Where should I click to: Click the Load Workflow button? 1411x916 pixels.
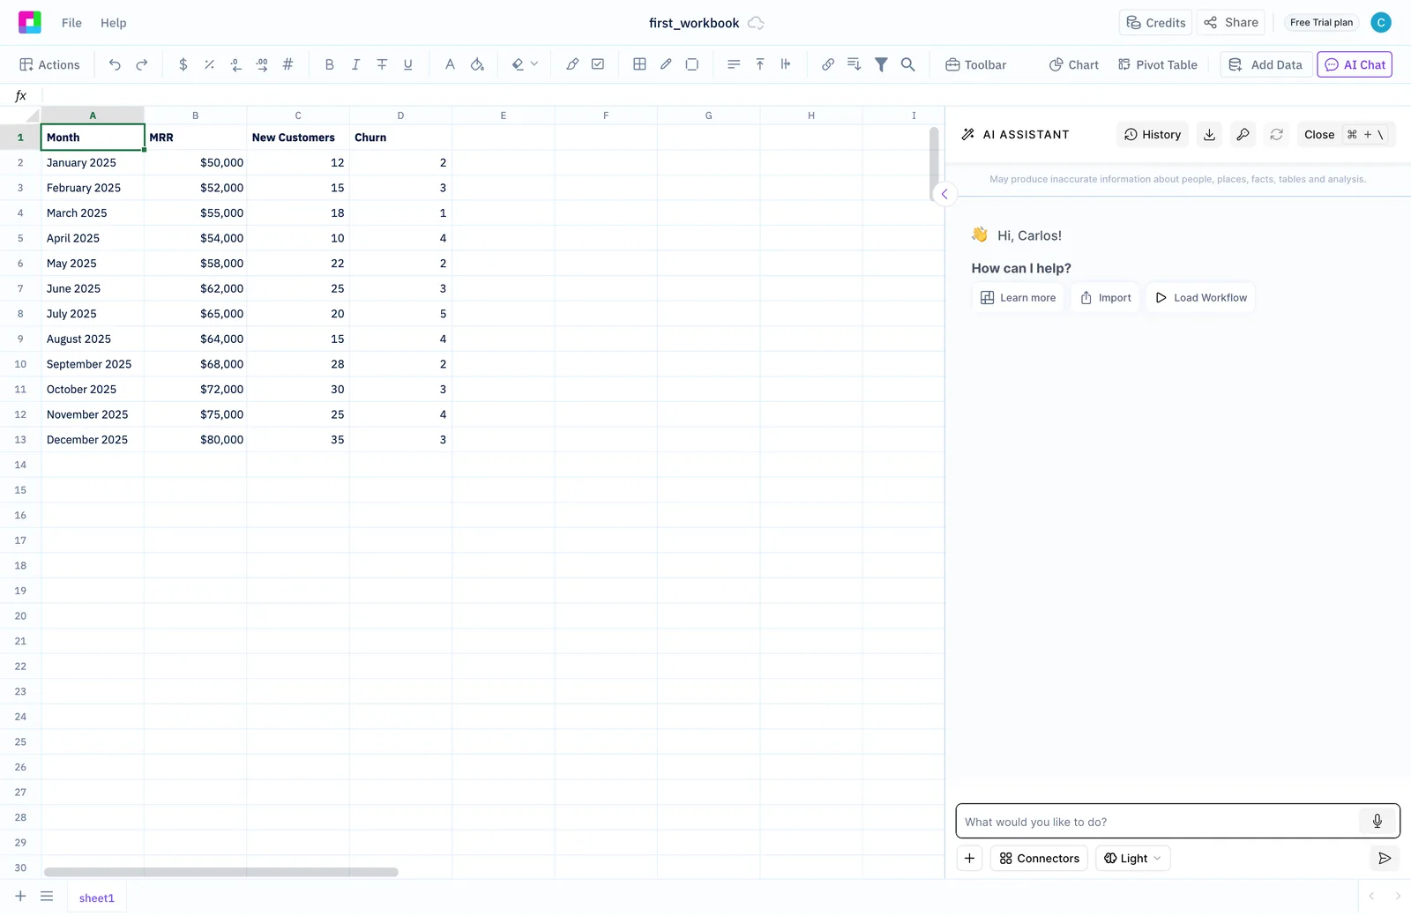[x=1201, y=298]
